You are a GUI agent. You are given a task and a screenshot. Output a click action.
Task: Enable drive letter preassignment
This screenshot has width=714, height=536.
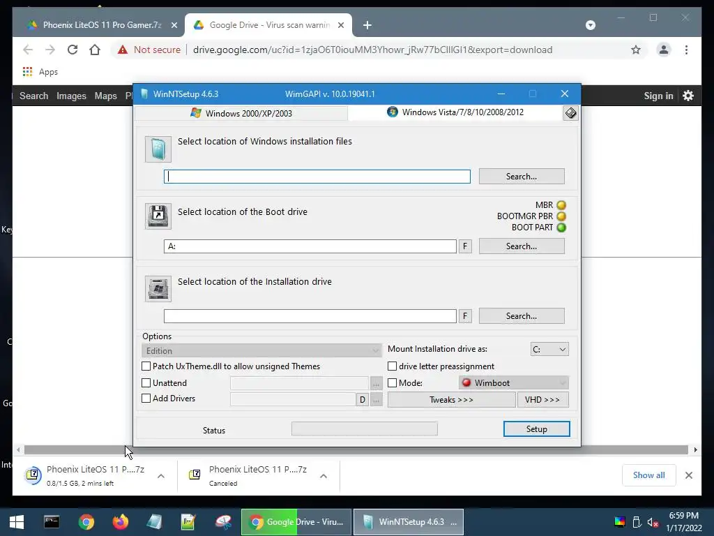tap(392, 366)
